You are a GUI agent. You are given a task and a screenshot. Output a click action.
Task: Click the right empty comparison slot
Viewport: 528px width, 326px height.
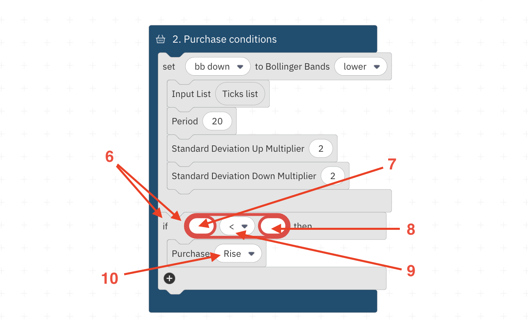(x=274, y=226)
